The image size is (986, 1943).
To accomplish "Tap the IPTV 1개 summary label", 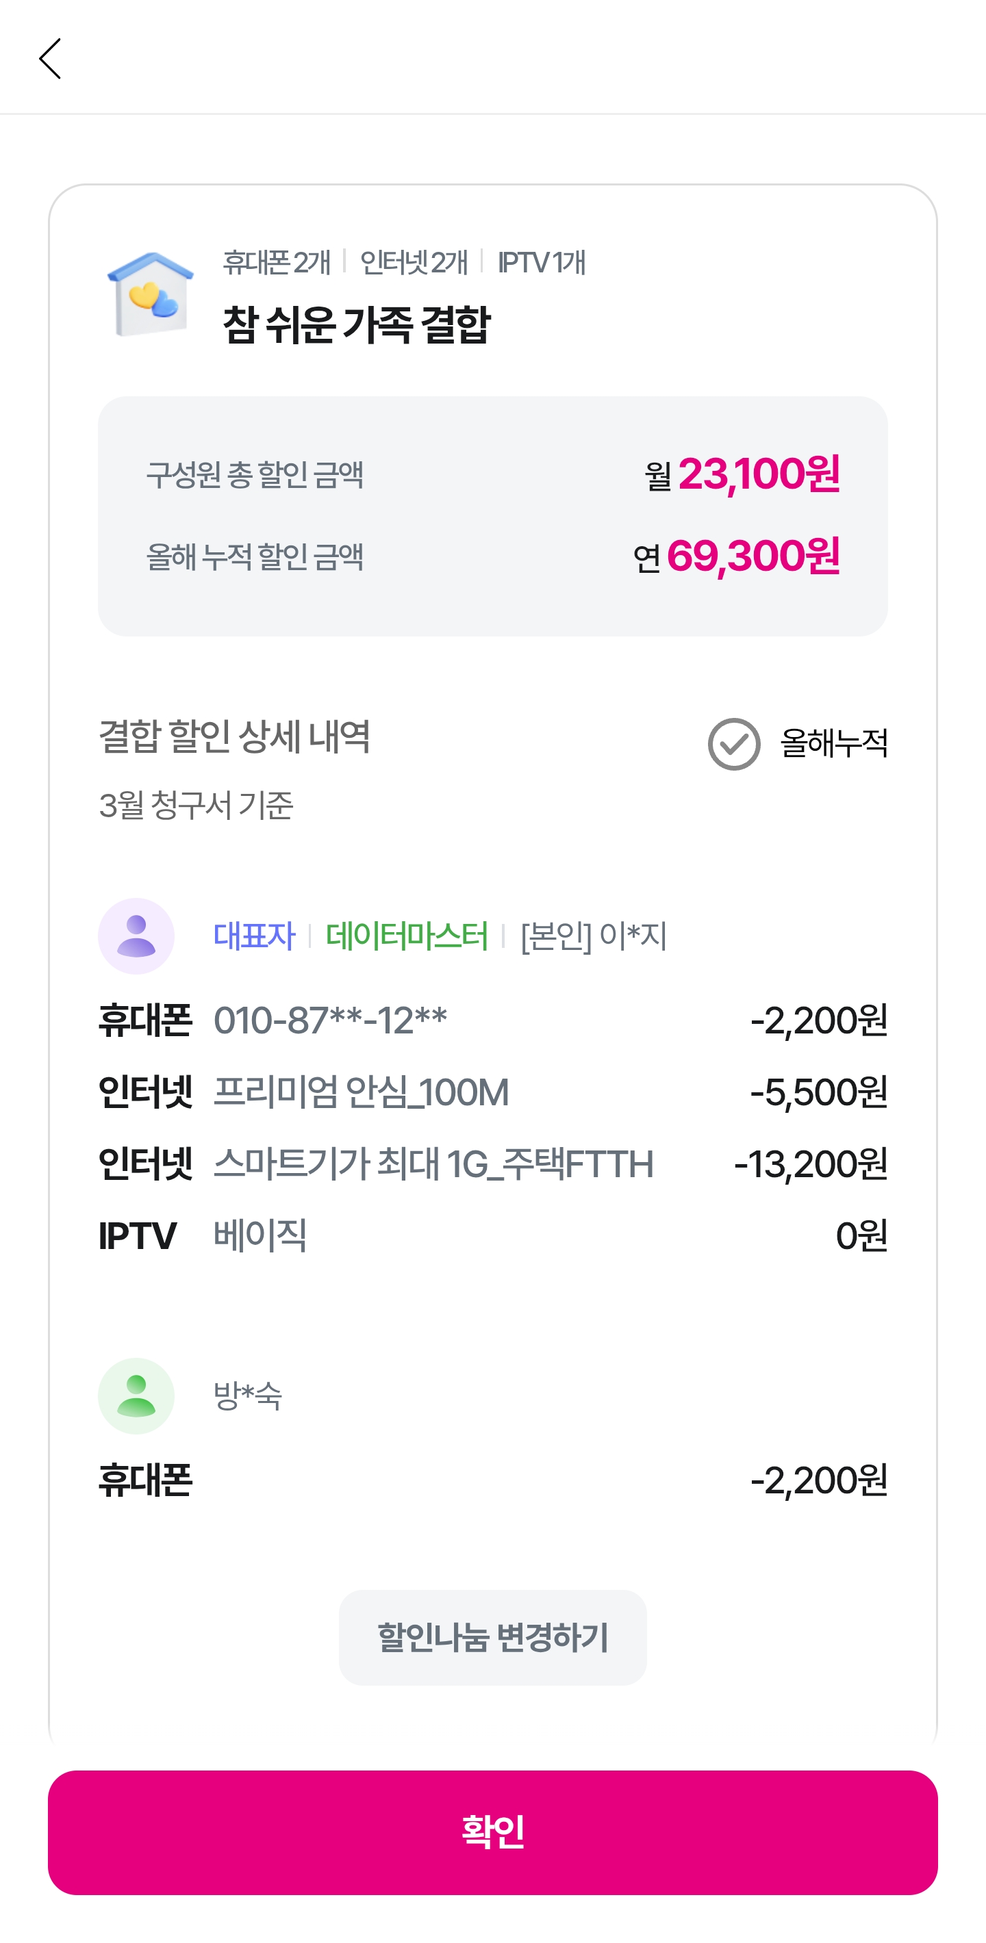I will pos(542,263).
